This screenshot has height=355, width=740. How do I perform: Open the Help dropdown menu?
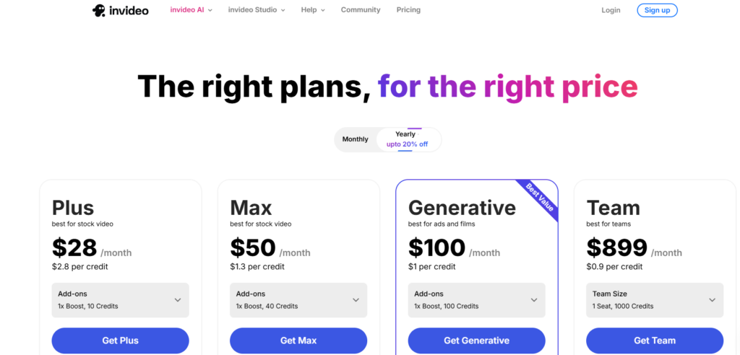313,10
